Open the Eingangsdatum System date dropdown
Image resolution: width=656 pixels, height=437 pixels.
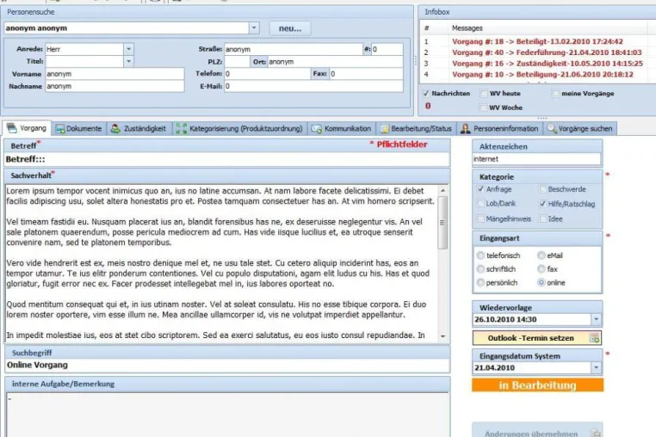click(597, 368)
